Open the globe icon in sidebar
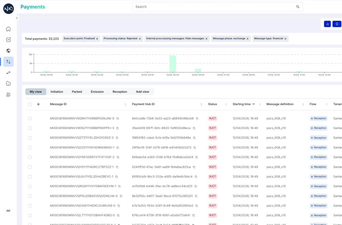Image resolution: width=342 pixels, height=225 pixels. pyautogui.click(x=8, y=51)
